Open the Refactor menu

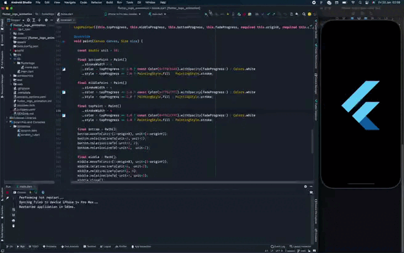[96, 2]
